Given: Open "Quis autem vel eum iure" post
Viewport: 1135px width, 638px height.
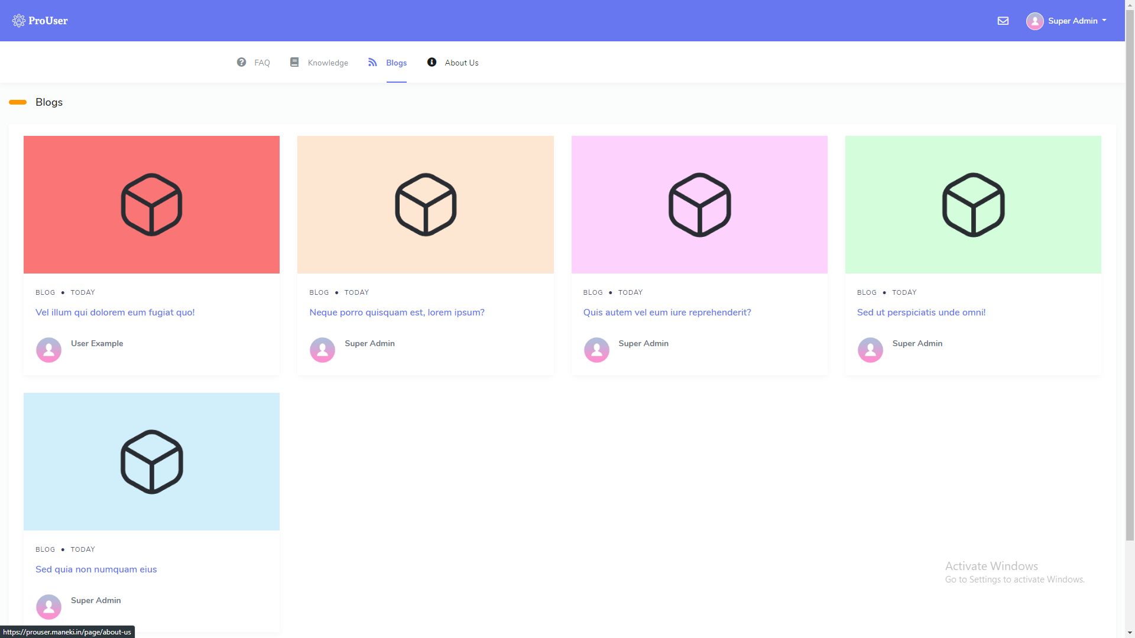Looking at the screenshot, I should 667,313.
